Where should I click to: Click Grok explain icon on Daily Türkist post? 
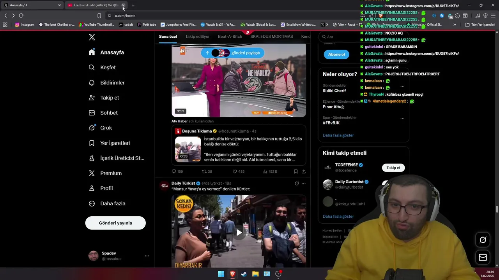click(297, 183)
